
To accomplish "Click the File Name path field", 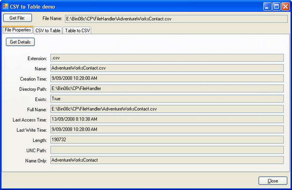I will coord(176,19).
